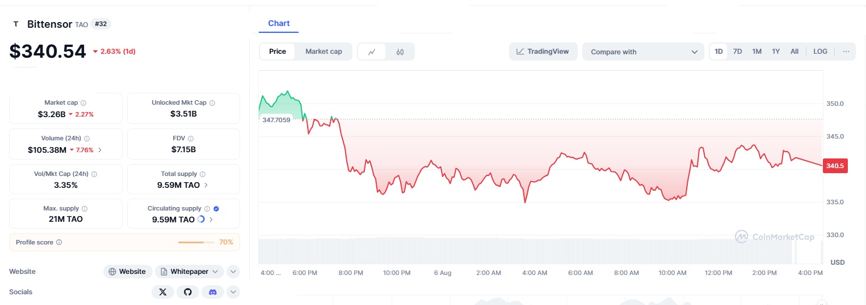Select the Price chart toggle
Viewport: 866px width, 305px height.
pos(278,51)
